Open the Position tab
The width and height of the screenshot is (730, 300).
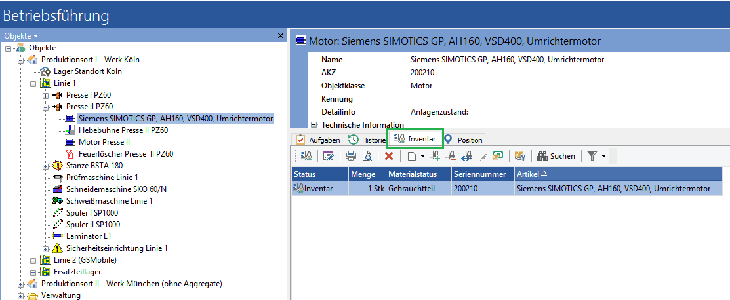tap(463, 140)
